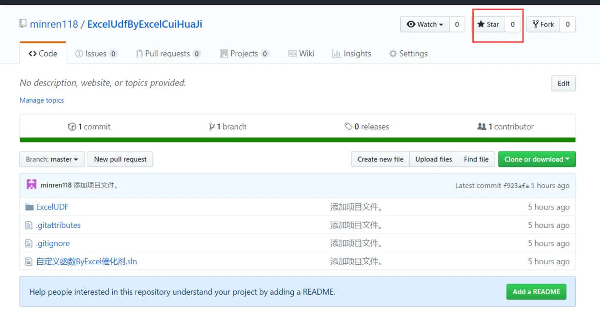Open the Watch notifications dropdown
The image size is (600, 331).
click(x=425, y=24)
